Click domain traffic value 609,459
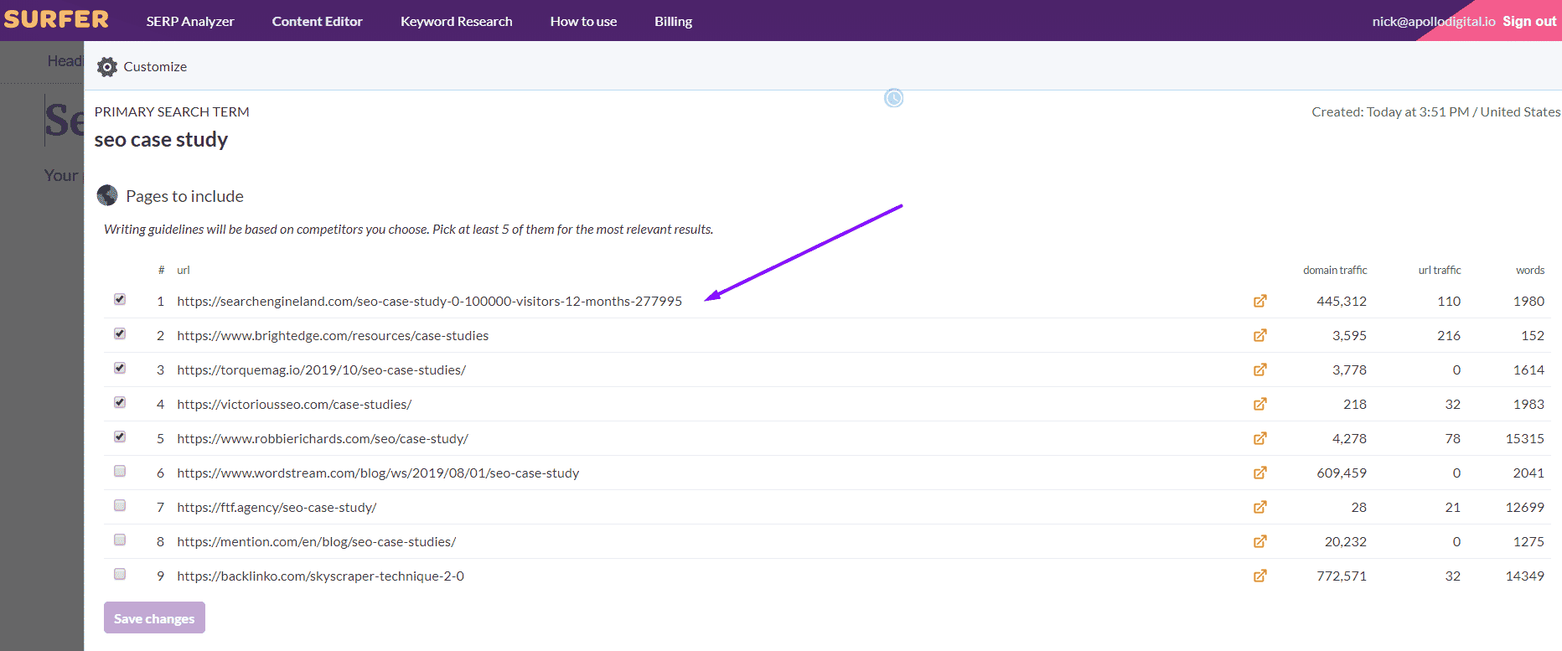This screenshot has width=1562, height=651. 1342,473
